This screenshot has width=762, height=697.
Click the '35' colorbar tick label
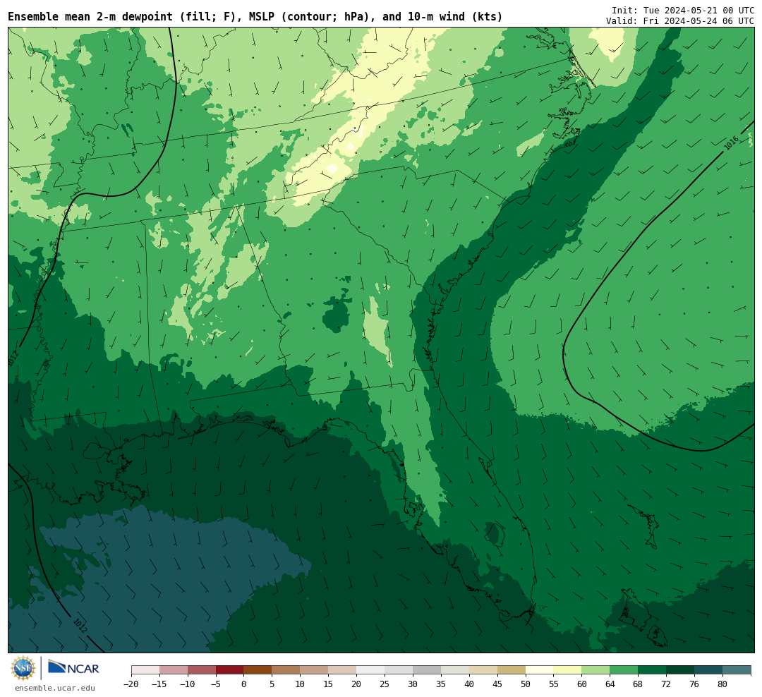point(441,684)
